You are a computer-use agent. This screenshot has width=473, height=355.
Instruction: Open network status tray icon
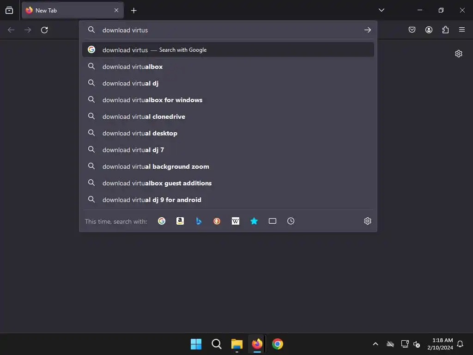click(405, 344)
